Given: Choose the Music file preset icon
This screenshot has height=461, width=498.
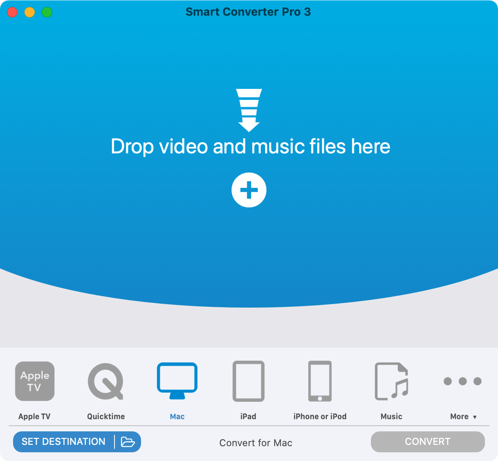Looking at the screenshot, I should (391, 381).
